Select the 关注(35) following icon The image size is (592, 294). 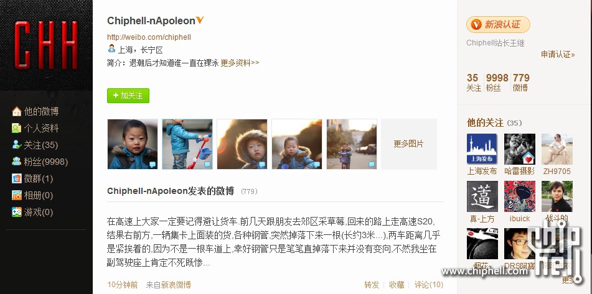tap(17, 145)
